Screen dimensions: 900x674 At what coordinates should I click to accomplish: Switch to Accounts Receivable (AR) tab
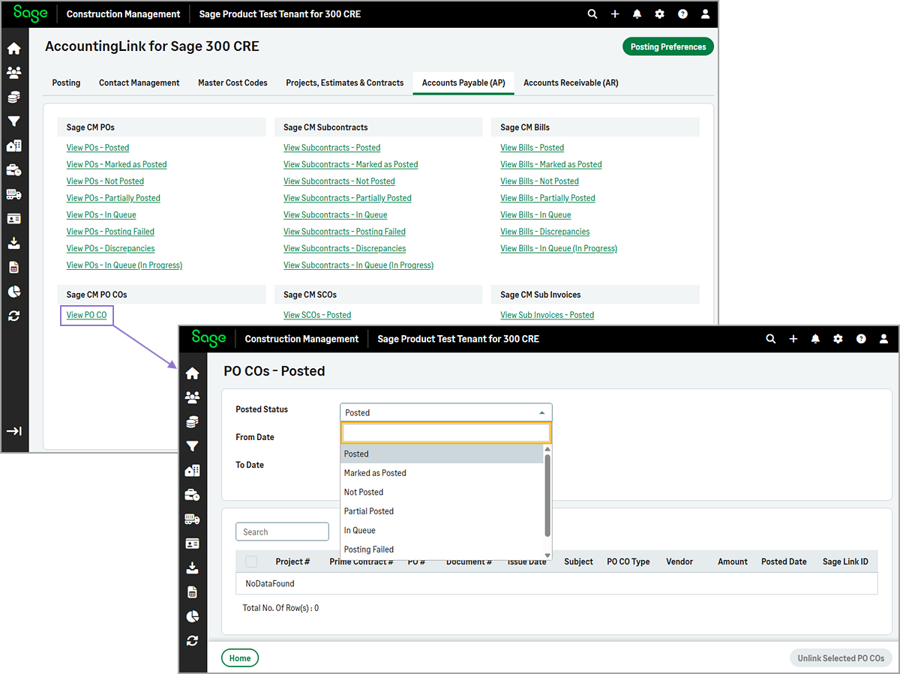click(x=571, y=82)
